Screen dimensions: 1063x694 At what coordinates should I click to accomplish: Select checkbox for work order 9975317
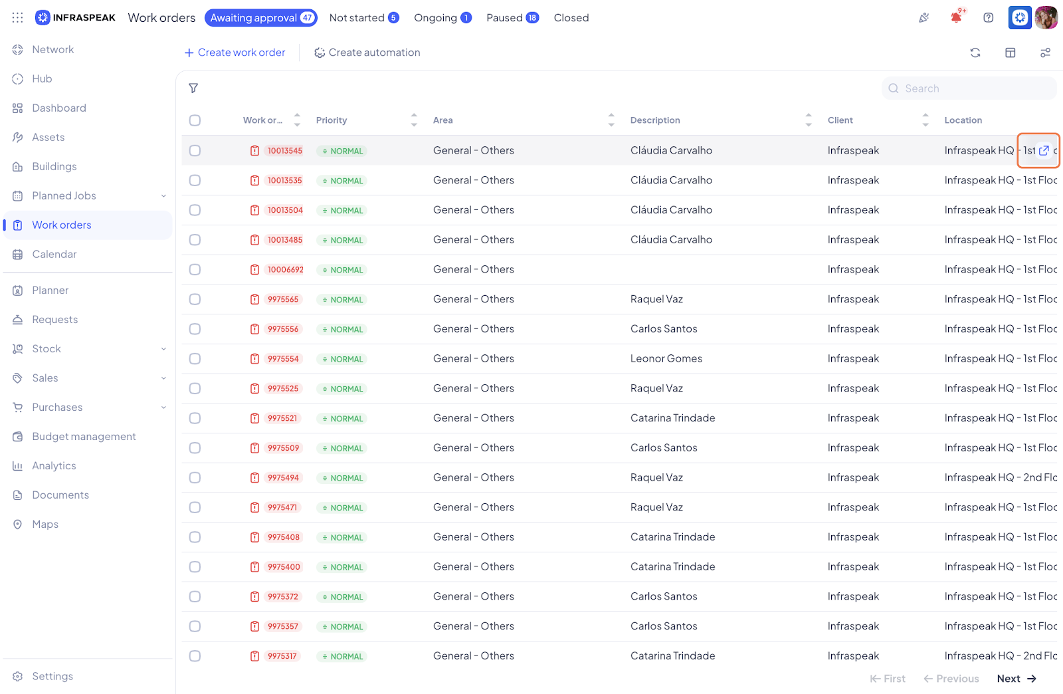[x=195, y=656]
